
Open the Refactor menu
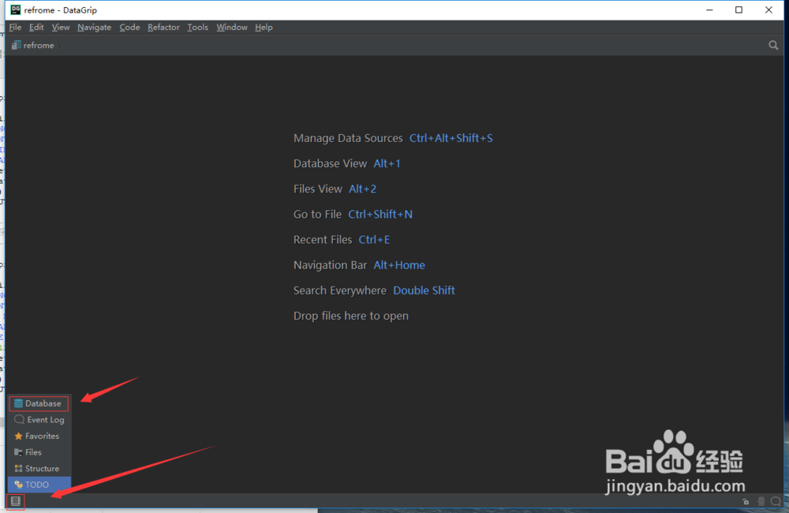(x=163, y=27)
